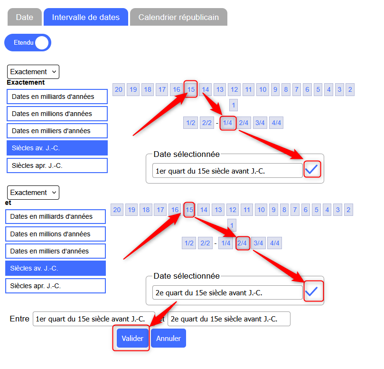The height and width of the screenshot is (369, 384).
Task: Switch to the Date tab
Action: (x=25, y=17)
